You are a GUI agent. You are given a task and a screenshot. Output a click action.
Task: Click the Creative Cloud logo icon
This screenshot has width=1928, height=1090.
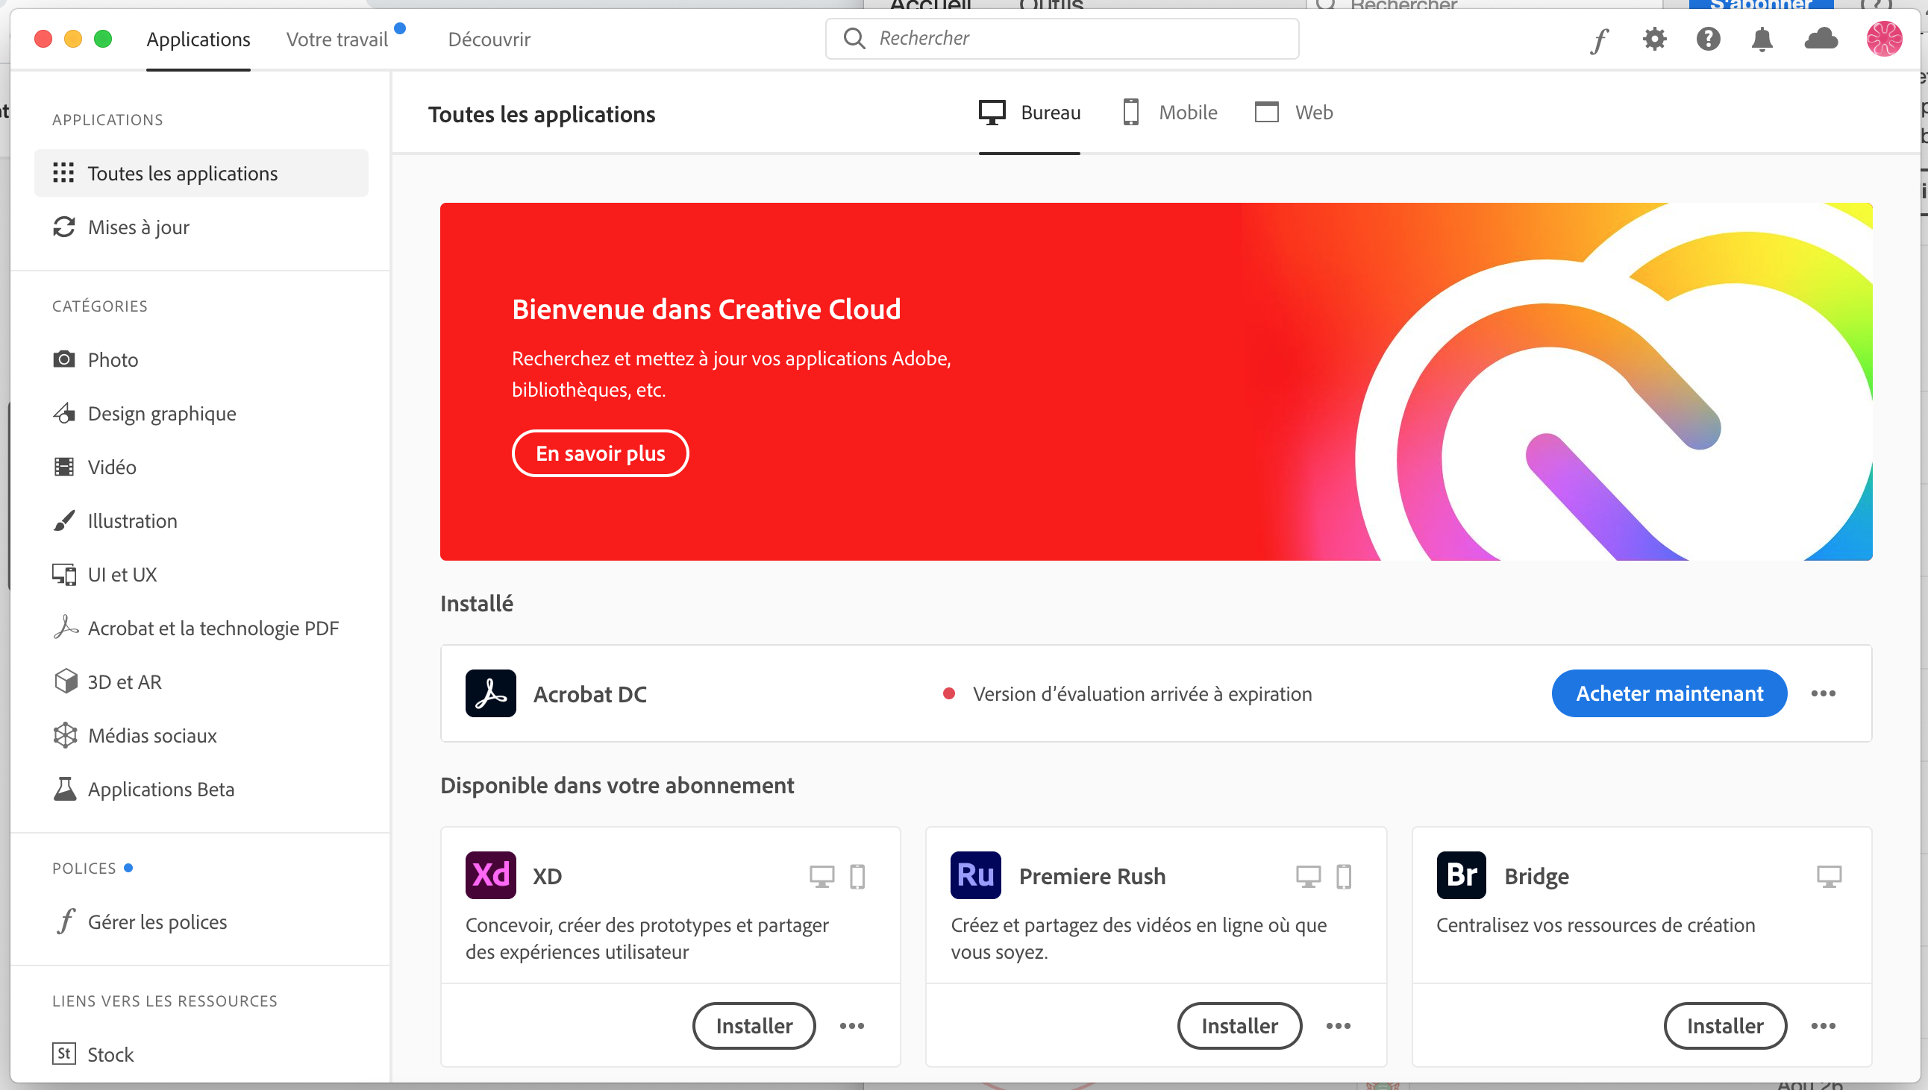(1821, 37)
